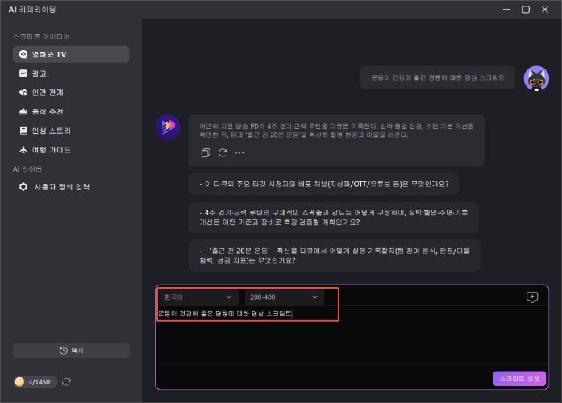Click the AI 카피라이팅 window title
Image resolution: width=562 pixels, height=403 pixels.
[x=32, y=10]
